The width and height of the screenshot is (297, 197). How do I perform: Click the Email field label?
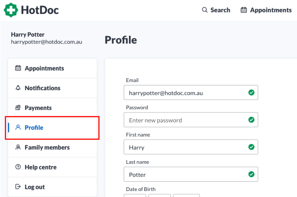132,80
